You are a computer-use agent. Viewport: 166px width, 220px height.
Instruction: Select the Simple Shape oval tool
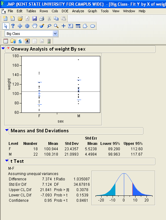coord(93,26)
